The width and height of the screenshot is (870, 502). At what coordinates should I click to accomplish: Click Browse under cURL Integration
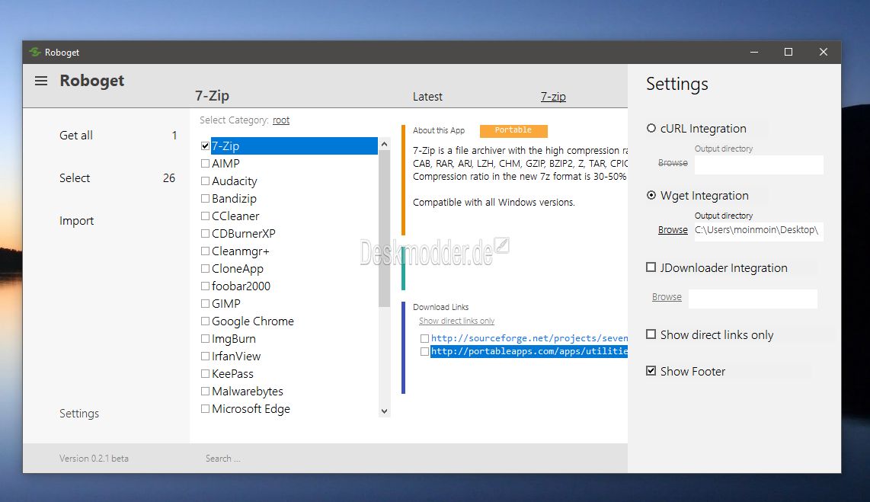(x=673, y=163)
